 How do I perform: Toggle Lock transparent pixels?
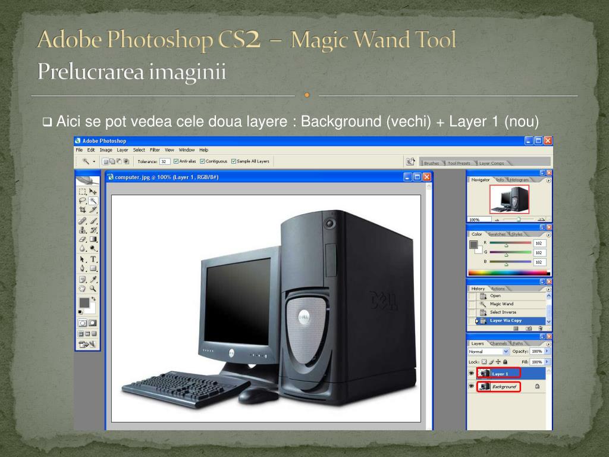[484, 362]
